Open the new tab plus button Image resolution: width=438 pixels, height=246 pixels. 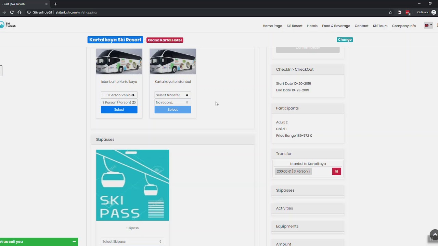point(55,4)
